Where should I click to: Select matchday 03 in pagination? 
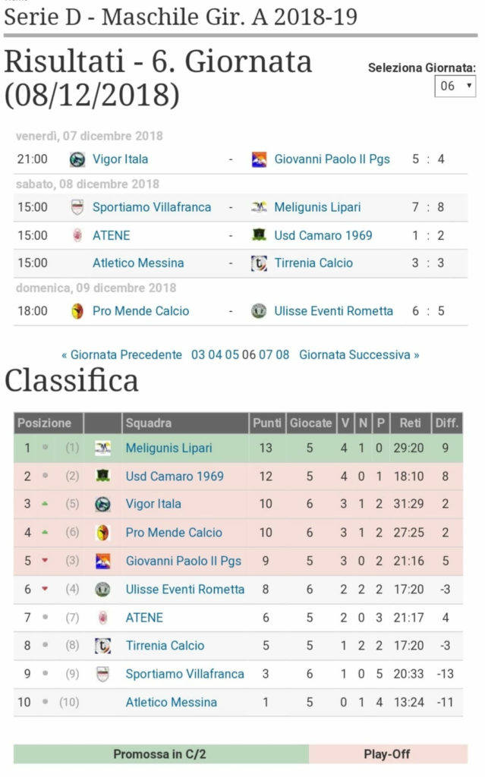click(198, 355)
